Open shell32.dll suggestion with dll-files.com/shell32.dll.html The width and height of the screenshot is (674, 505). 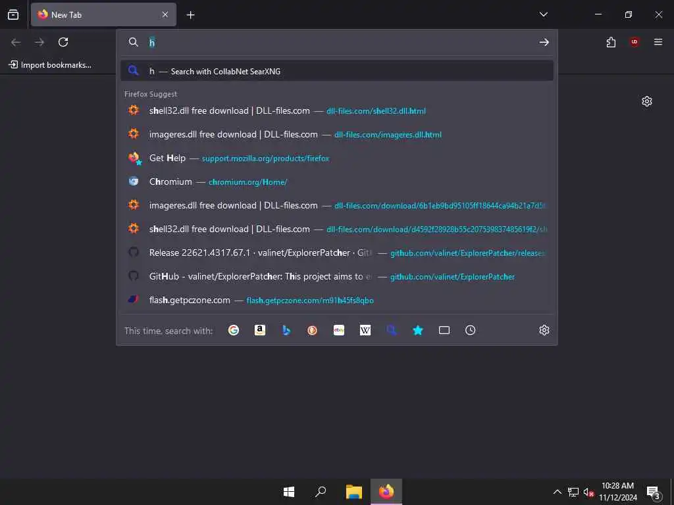pos(337,110)
